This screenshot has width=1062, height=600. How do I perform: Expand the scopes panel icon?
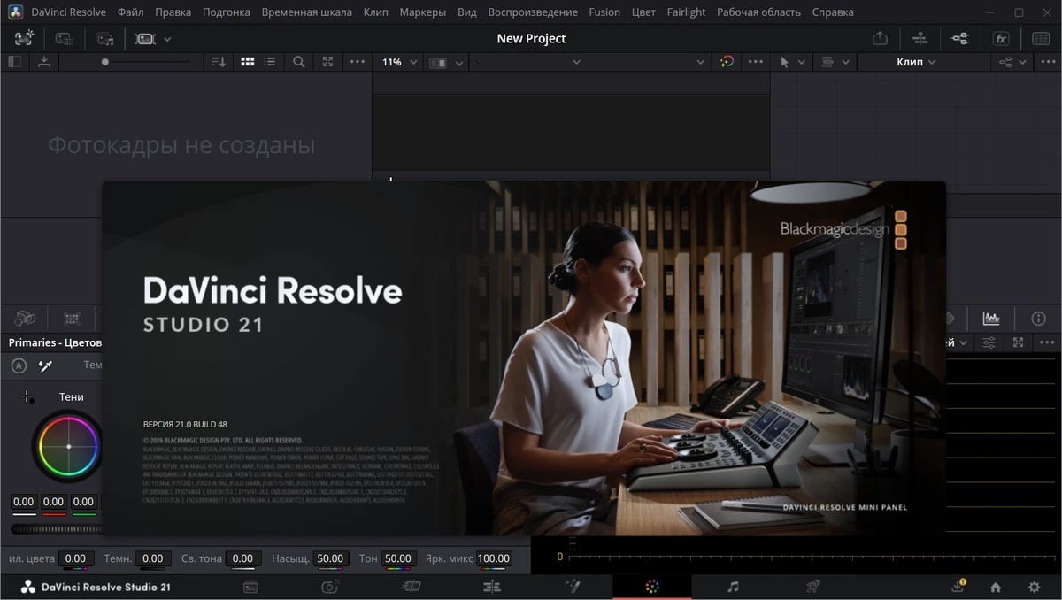coord(1019,342)
